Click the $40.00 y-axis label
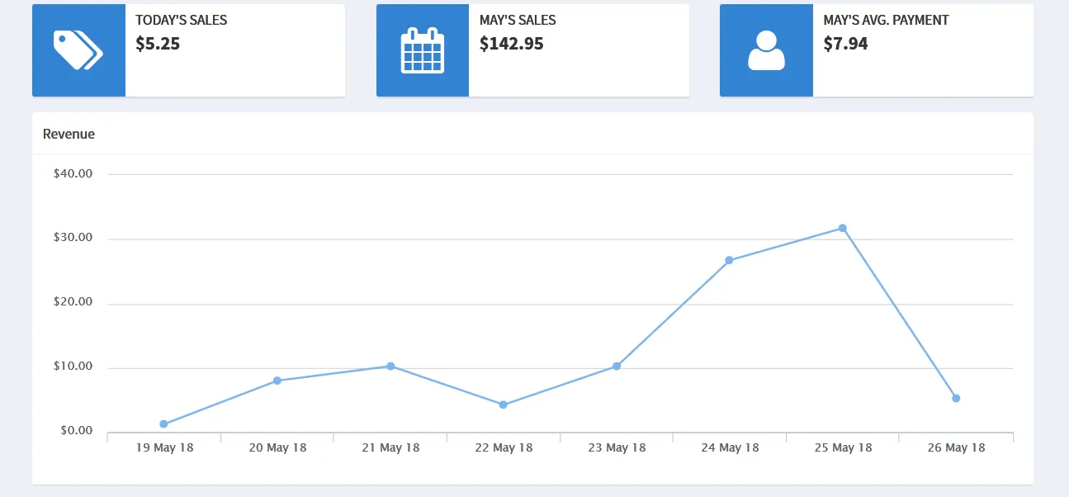1069x497 pixels. 73,174
